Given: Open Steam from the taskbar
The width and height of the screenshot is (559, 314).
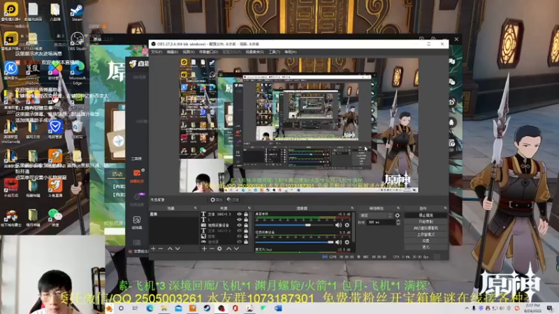Looking at the screenshot, I should pos(207,308).
